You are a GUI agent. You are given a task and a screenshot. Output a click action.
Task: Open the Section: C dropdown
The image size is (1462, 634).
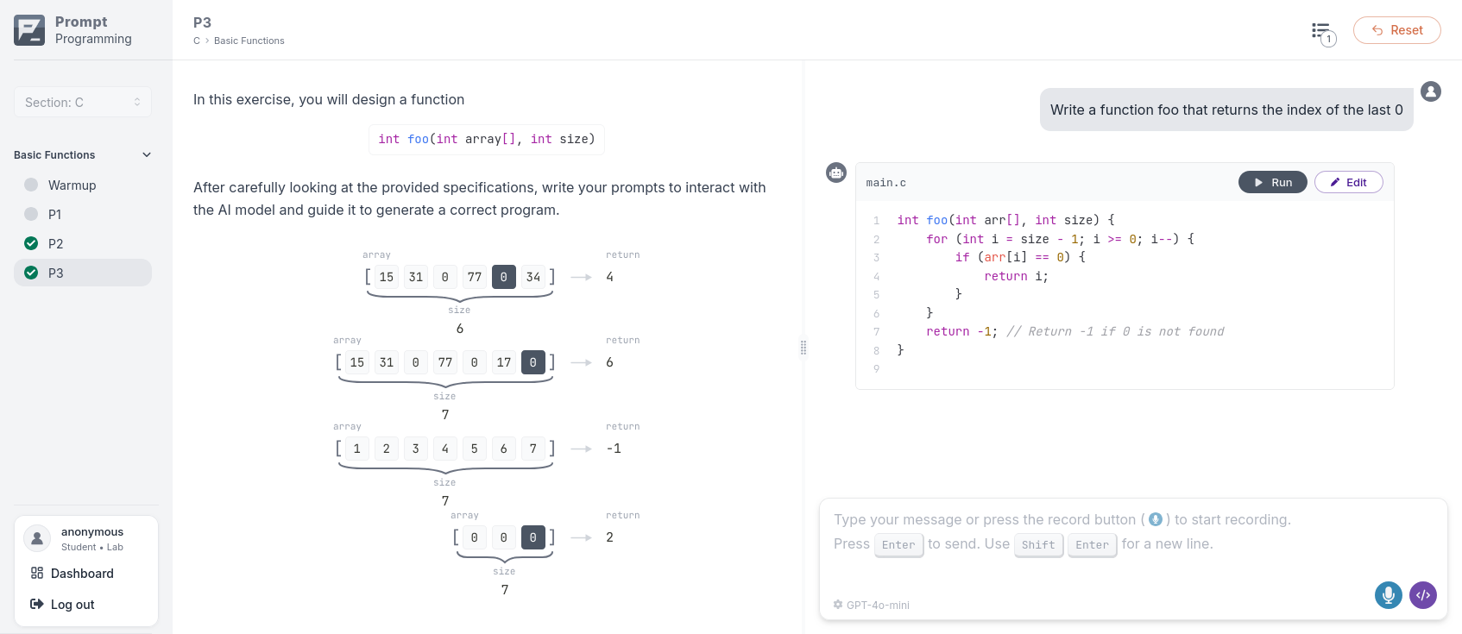(83, 102)
